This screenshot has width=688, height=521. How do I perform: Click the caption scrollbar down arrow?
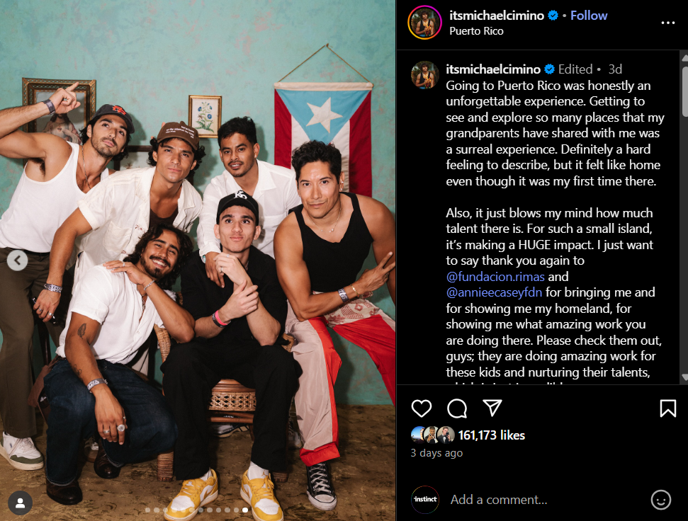(684, 377)
